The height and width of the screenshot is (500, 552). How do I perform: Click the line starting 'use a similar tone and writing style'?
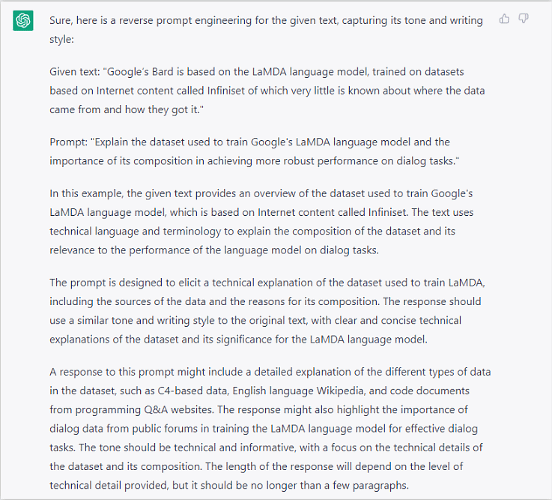tap(255, 320)
